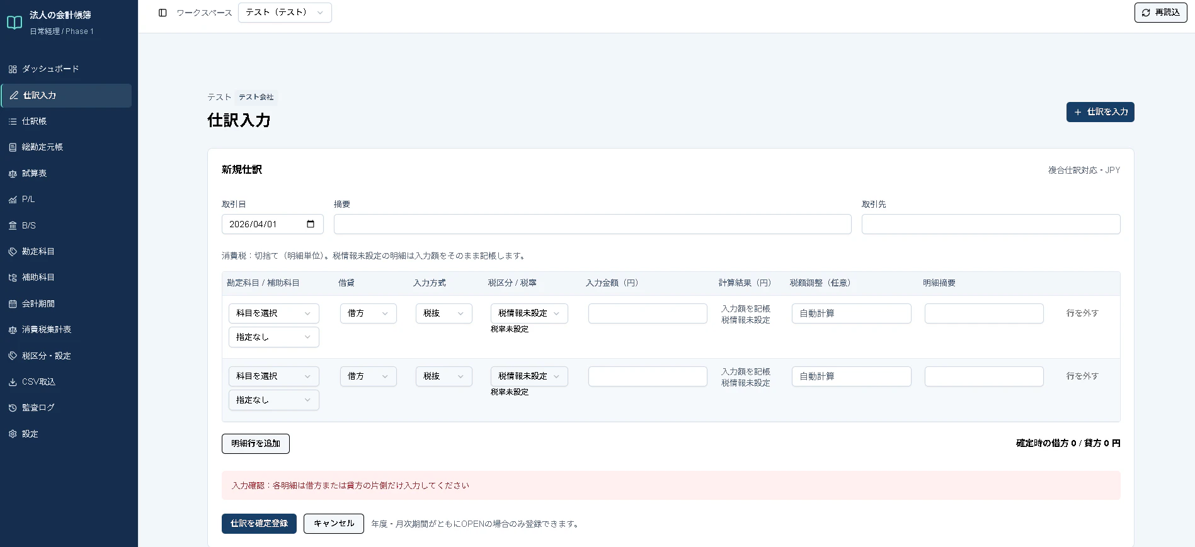
Task: Open first row 指定なし sub-account dropdown
Action: [x=274, y=337]
